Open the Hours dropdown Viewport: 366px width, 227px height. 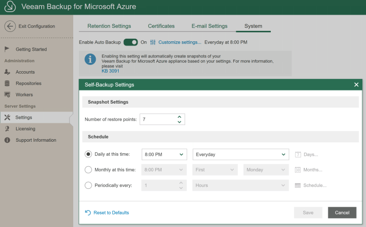coord(241,186)
